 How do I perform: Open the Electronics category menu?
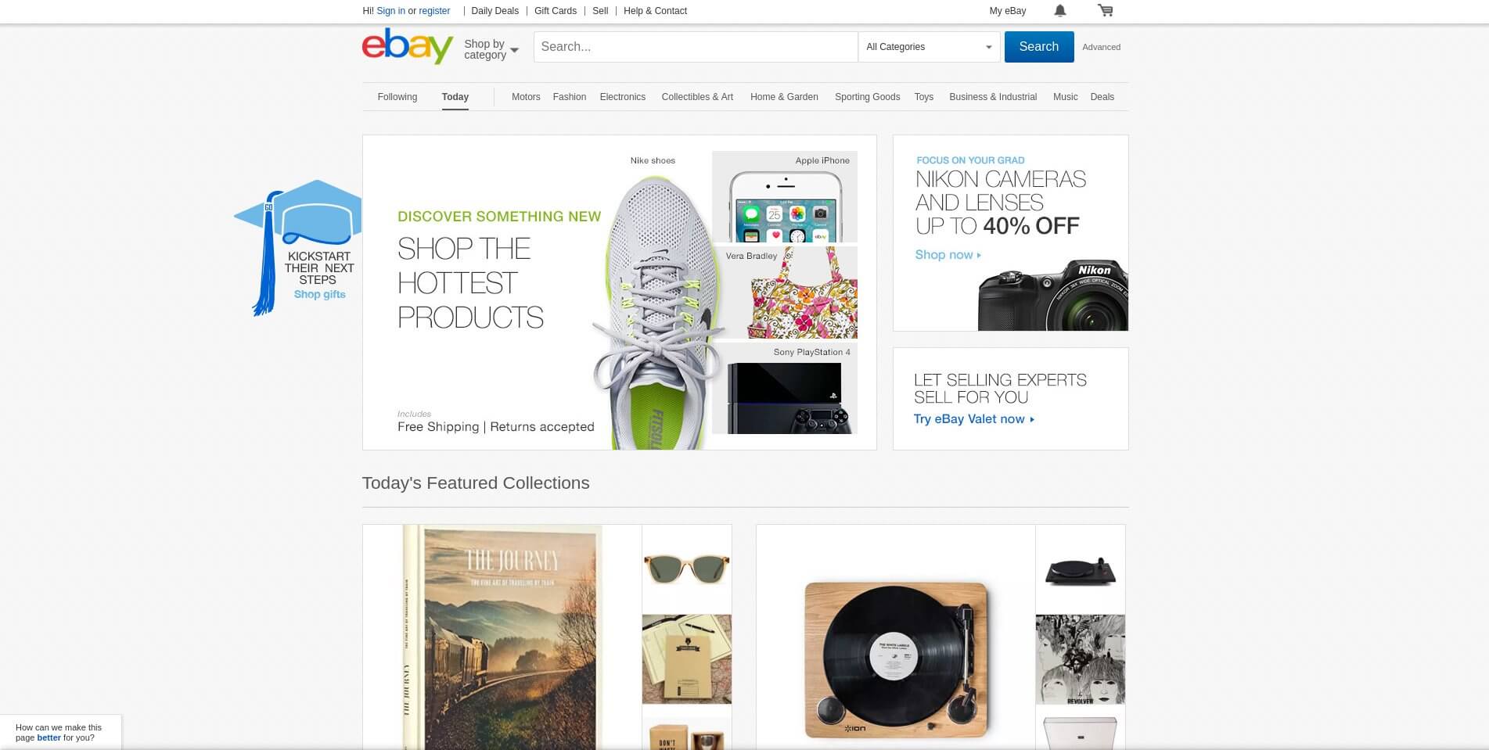pyautogui.click(x=623, y=97)
